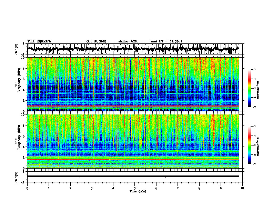Click the ch.1 voltage waveform trace
This screenshot has width=273, height=211.
pos(133,49)
